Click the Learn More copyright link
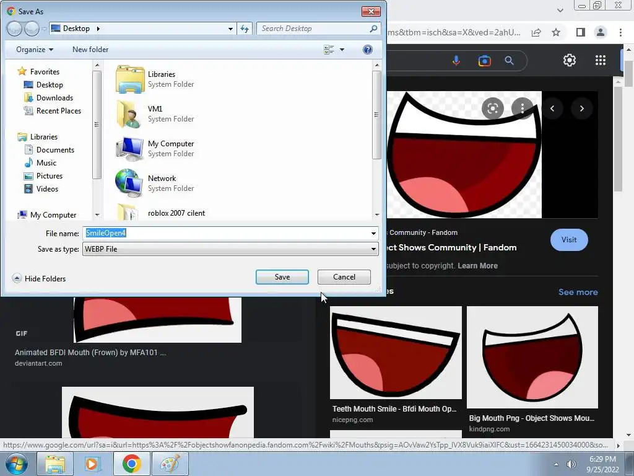Screen dimensions: 634x476 pos(477,265)
